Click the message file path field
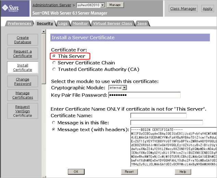 (x=167, y=123)
